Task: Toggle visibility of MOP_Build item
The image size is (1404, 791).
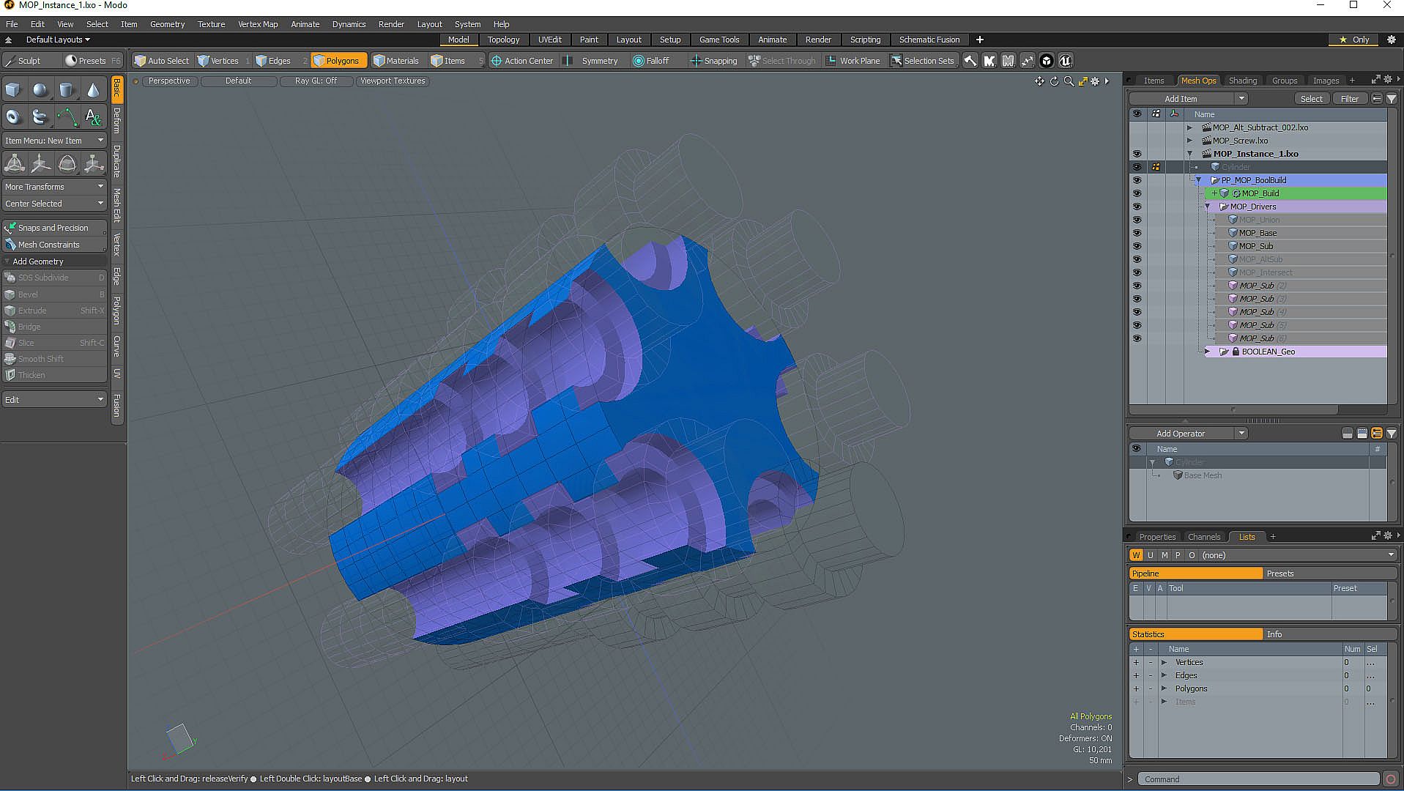Action: [x=1137, y=193]
